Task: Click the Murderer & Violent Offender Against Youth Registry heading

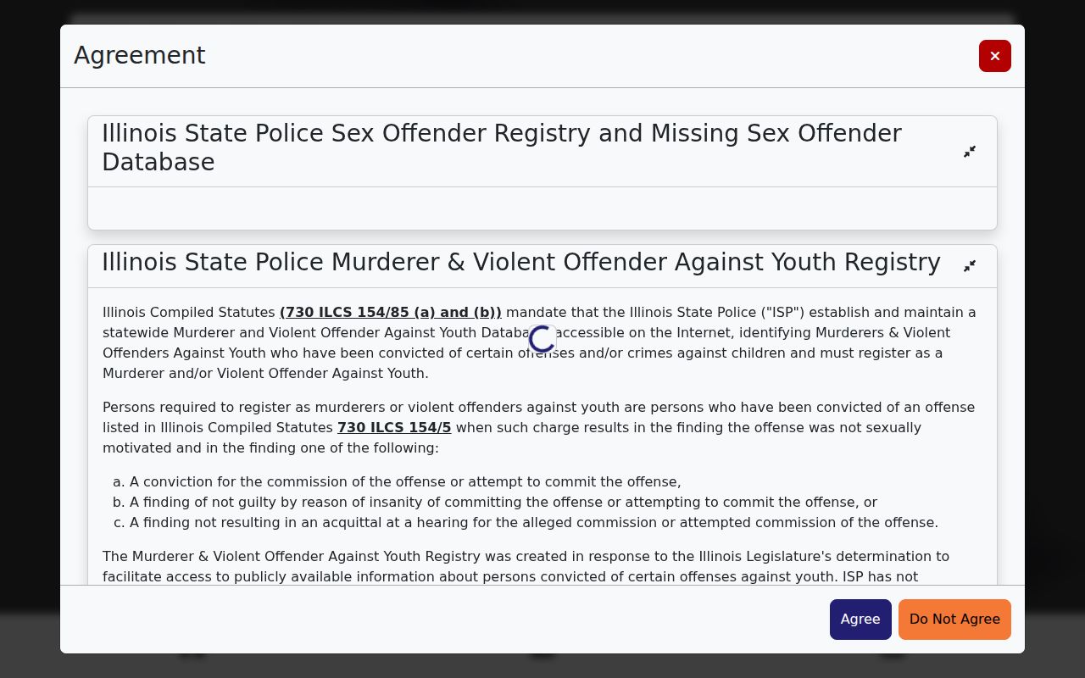Action: [521, 263]
